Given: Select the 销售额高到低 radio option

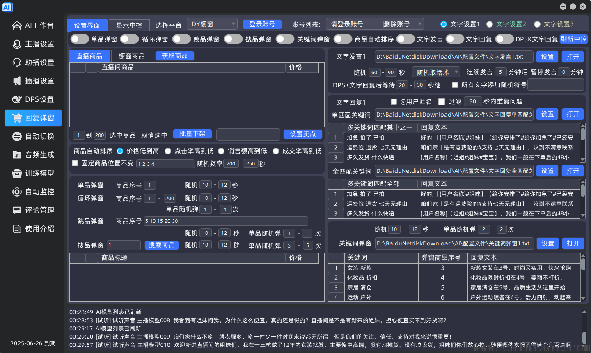Looking at the screenshot, I should click(x=221, y=151).
